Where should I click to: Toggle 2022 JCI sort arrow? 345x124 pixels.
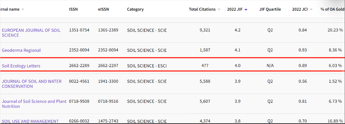[x=311, y=9]
